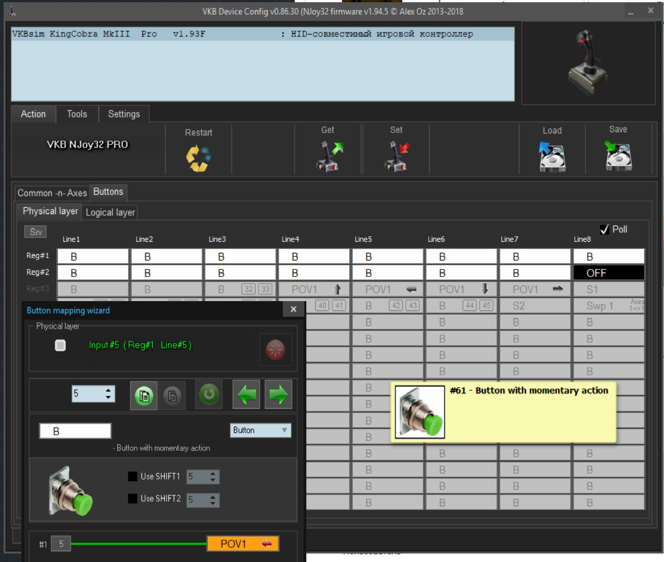This screenshot has width=664, height=562.
Task: Toggle the Poll checkbox
Action: 605,230
